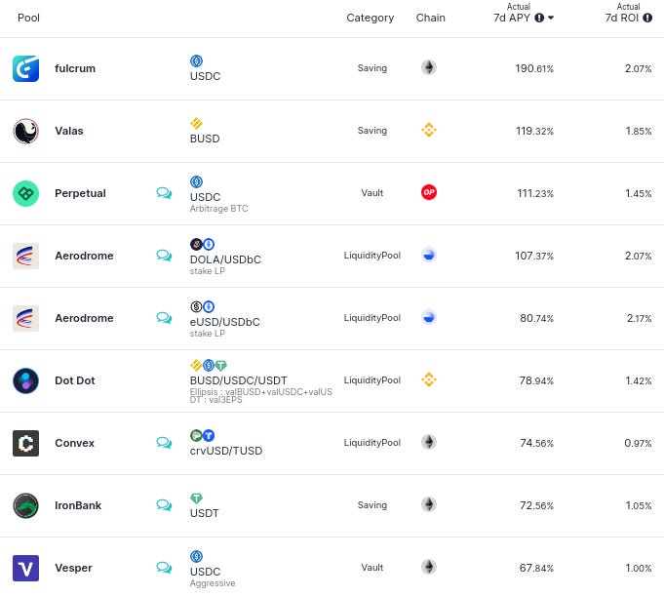Select the BUSD/USDC/USDT pair text
Viewport: 664px width, 597px height.
[x=239, y=380]
